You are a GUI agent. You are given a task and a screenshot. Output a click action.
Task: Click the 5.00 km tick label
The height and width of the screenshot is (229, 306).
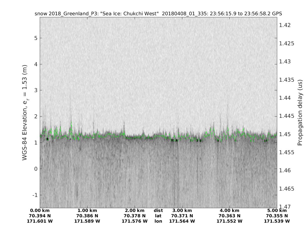coord(277,210)
